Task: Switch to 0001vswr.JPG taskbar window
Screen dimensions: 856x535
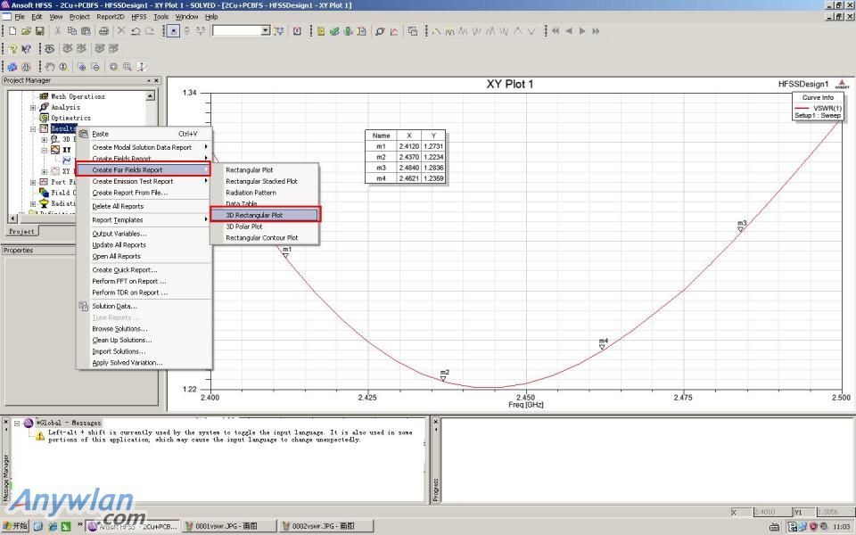Action: (229, 526)
